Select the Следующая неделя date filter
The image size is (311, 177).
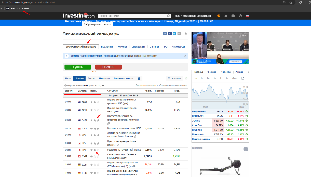pyautogui.click(x=123, y=78)
